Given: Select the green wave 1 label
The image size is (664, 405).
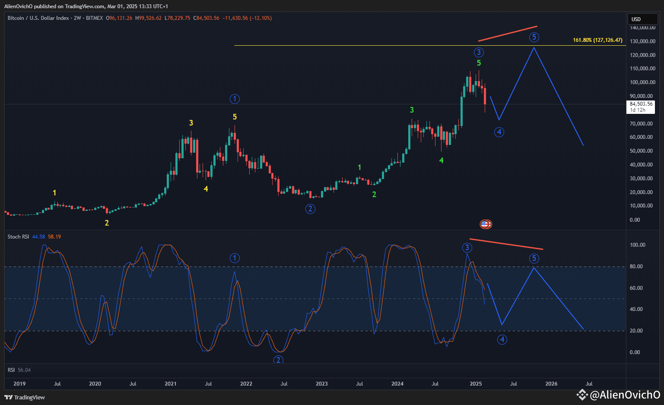Looking at the screenshot, I should pos(359,167).
